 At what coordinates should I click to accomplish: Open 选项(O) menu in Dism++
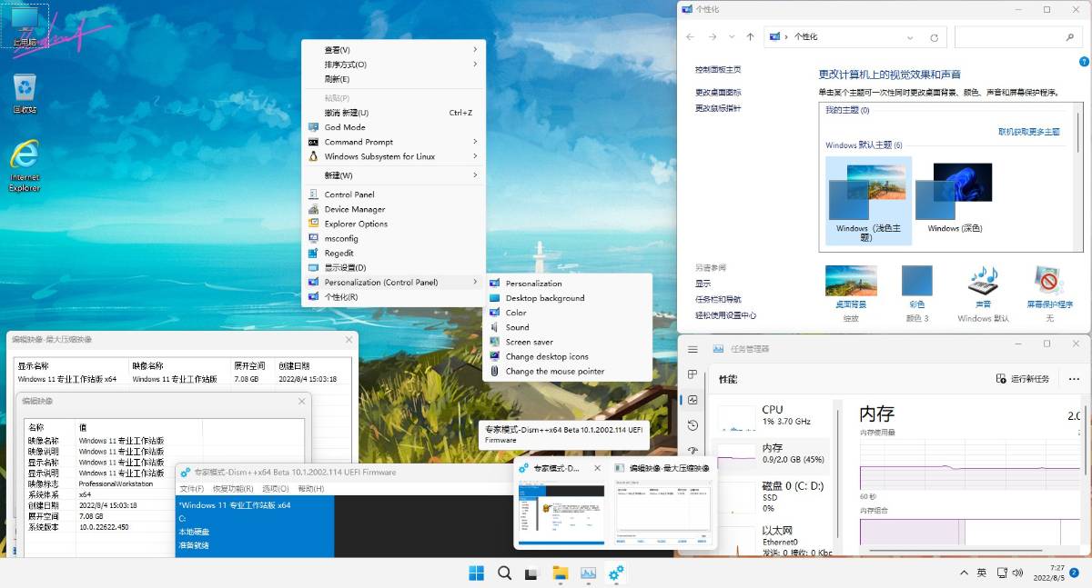(x=276, y=489)
